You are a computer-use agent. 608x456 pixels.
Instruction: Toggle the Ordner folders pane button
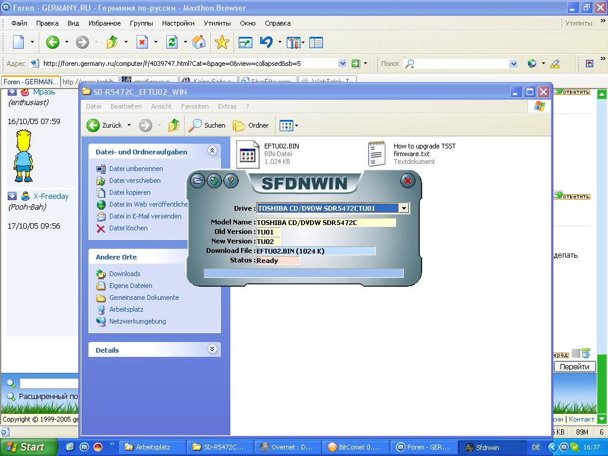click(251, 125)
